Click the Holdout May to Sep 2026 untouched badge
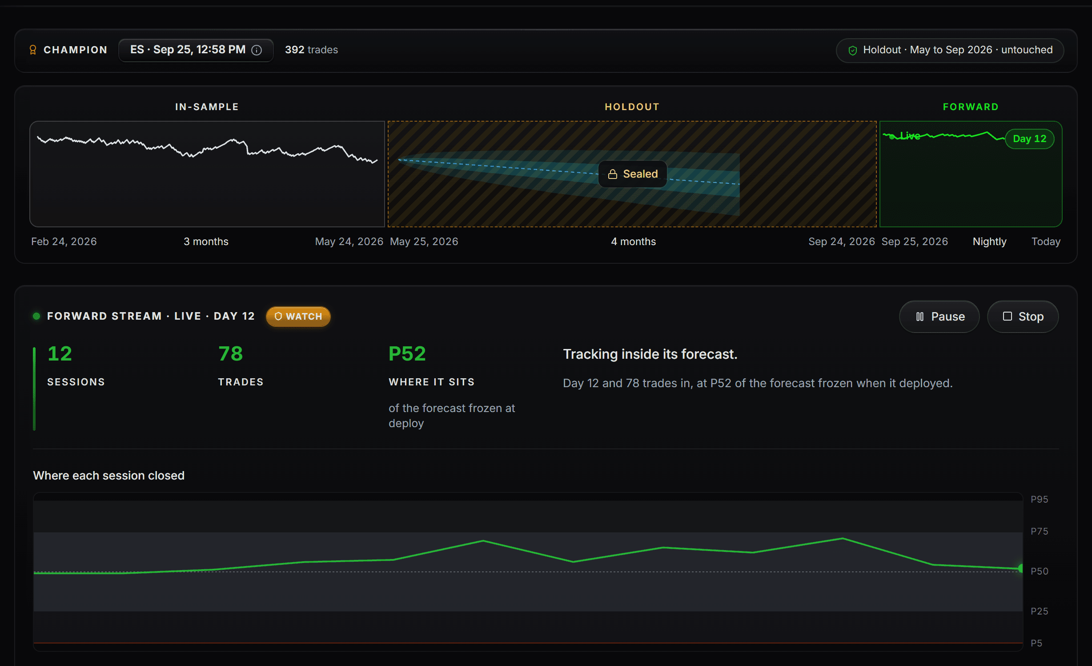 [x=950, y=50]
